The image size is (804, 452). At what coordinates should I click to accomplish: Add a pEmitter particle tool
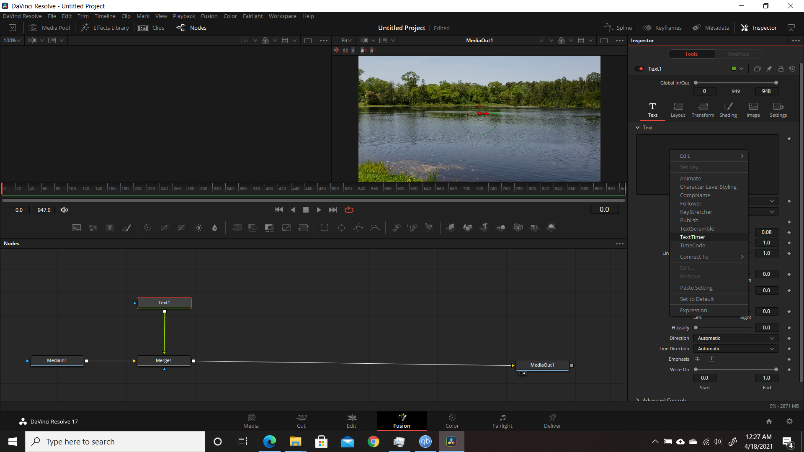pos(396,228)
